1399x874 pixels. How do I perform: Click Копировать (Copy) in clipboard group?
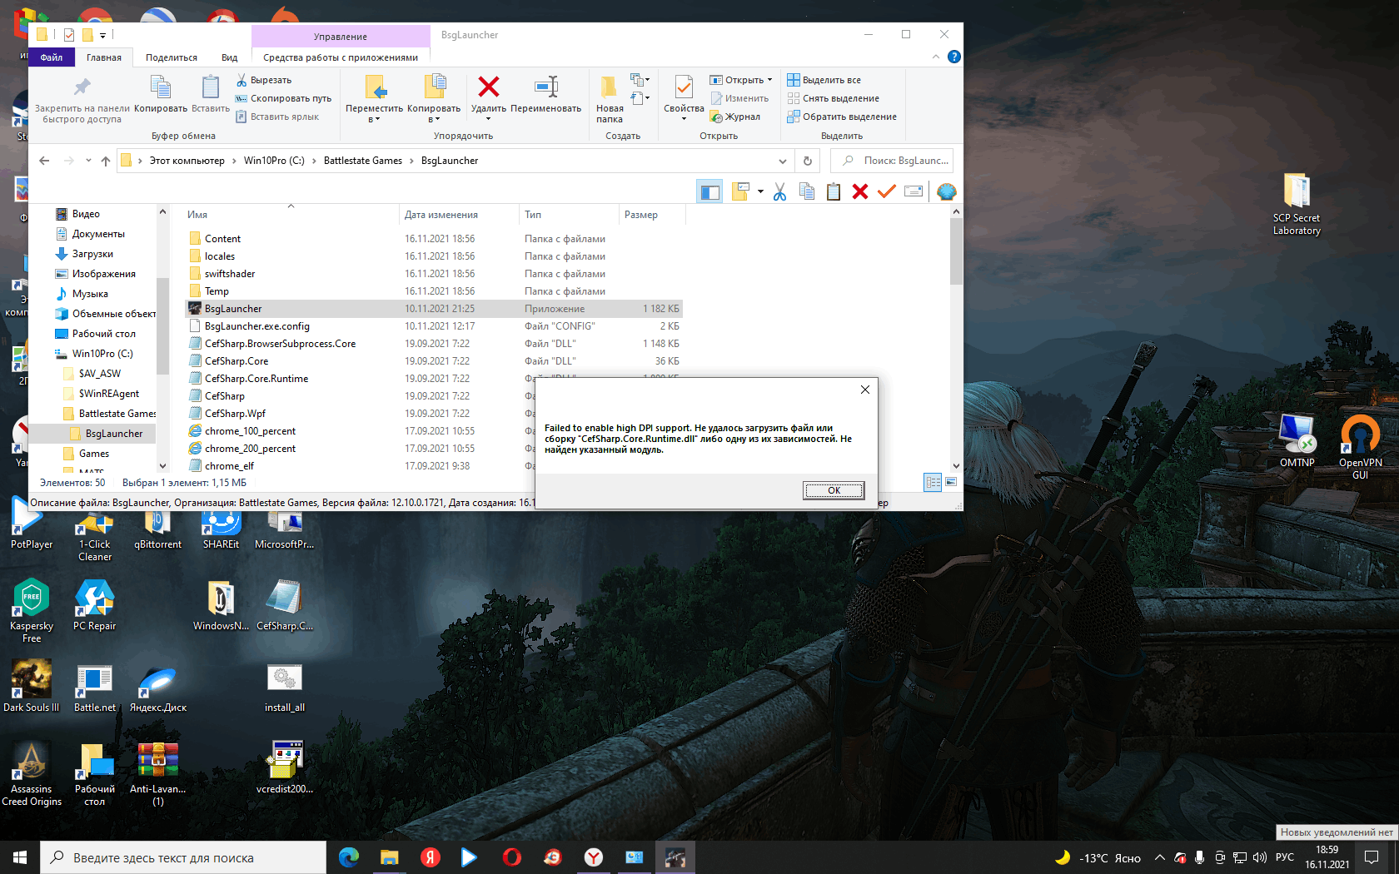pos(161,93)
